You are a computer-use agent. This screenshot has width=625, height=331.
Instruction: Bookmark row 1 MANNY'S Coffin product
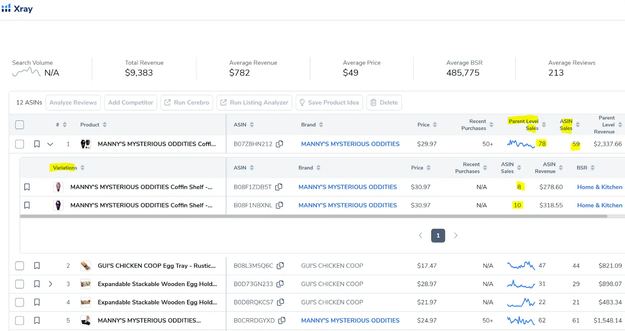point(37,144)
